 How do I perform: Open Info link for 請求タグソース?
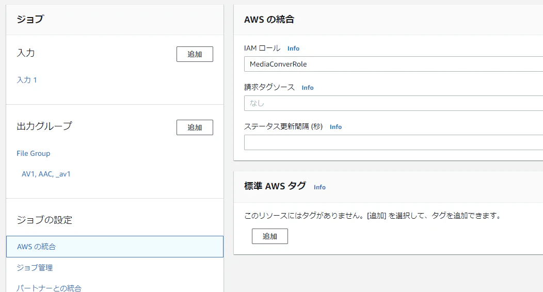coord(308,88)
